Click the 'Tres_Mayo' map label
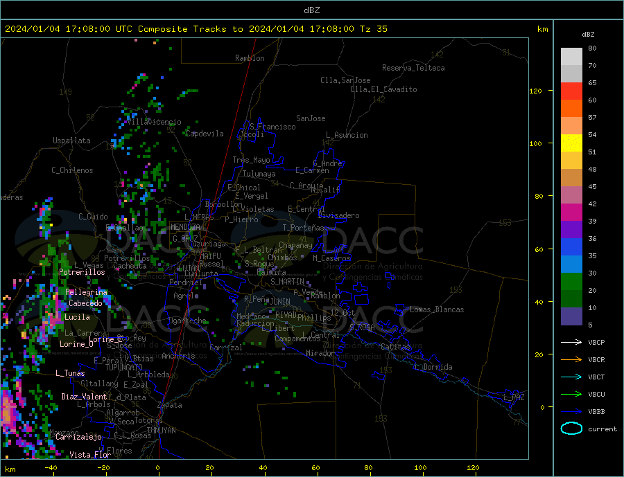Image resolution: width=624 pixels, height=477 pixels. click(252, 160)
